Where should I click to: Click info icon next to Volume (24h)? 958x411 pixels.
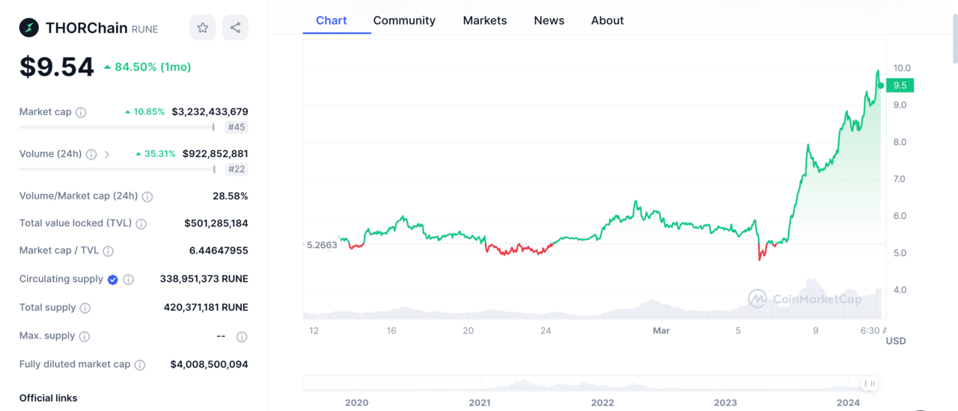(91, 155)
